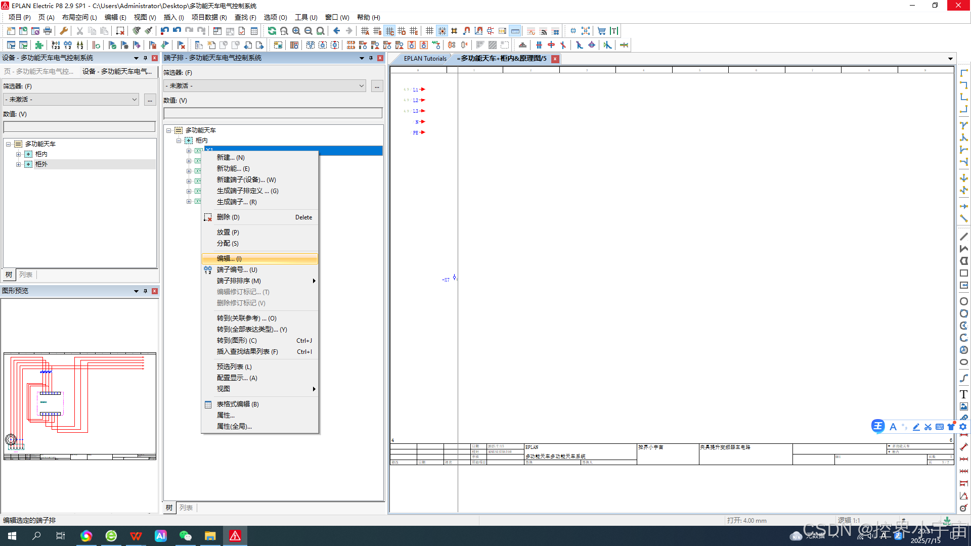The width and height of the screenshot is (971, 546).
Task: Click the shopping cart icon in toolbar
Action: click(x=601, y=31)
